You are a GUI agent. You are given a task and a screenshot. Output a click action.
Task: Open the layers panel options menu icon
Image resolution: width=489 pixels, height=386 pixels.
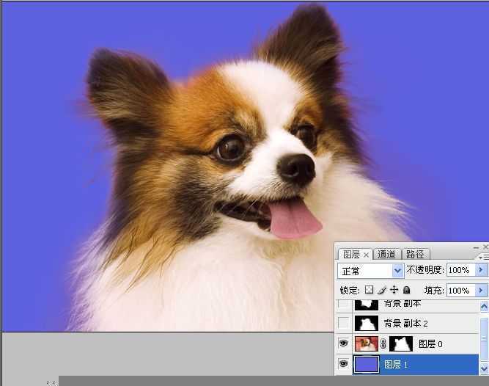tap(484, 257)
